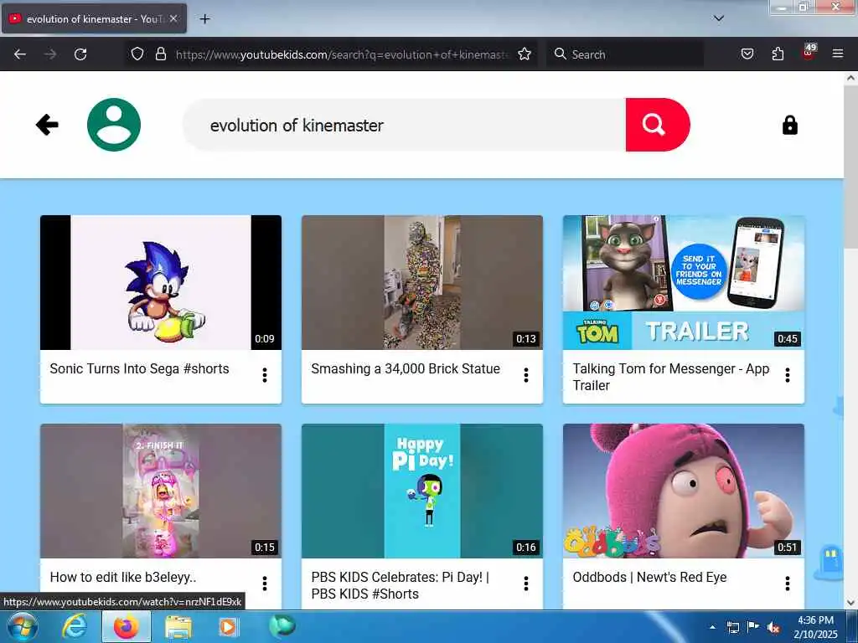
Task: Play the Oddbods Newt's Red Eye thumbnail
Action: pos(684,491)
